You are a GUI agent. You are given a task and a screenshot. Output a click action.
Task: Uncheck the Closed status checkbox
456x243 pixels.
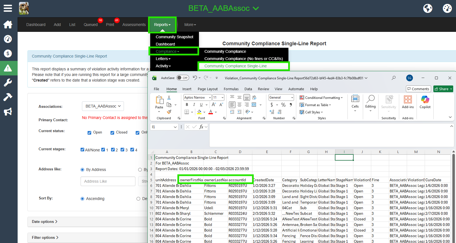[112, 133]
